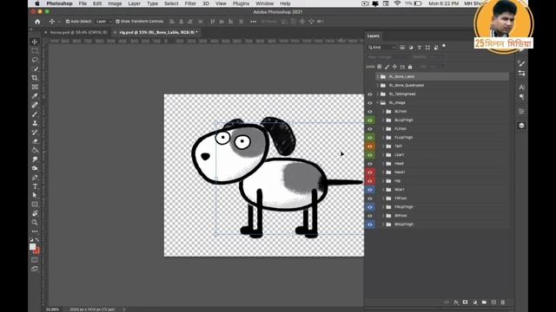Select the Horizontal Type tool

click(35, 186)
